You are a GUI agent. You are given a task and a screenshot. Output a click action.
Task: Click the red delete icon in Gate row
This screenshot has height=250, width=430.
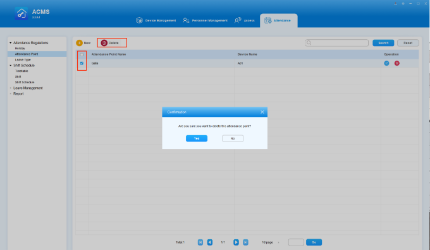point(397,63)
